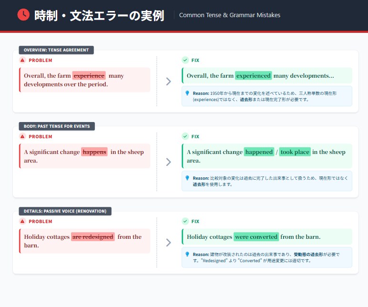Click the chevron arrow in Past Tense card

click(x=169, y=162)
